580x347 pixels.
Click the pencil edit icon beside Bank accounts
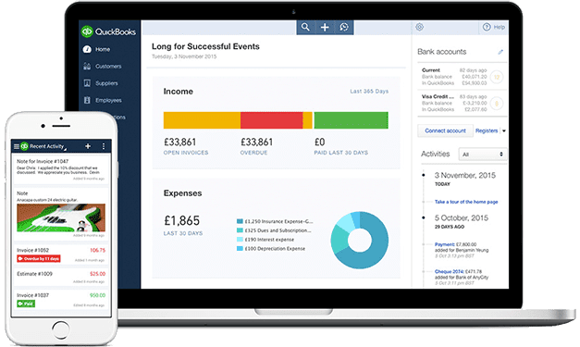[500, 52]
